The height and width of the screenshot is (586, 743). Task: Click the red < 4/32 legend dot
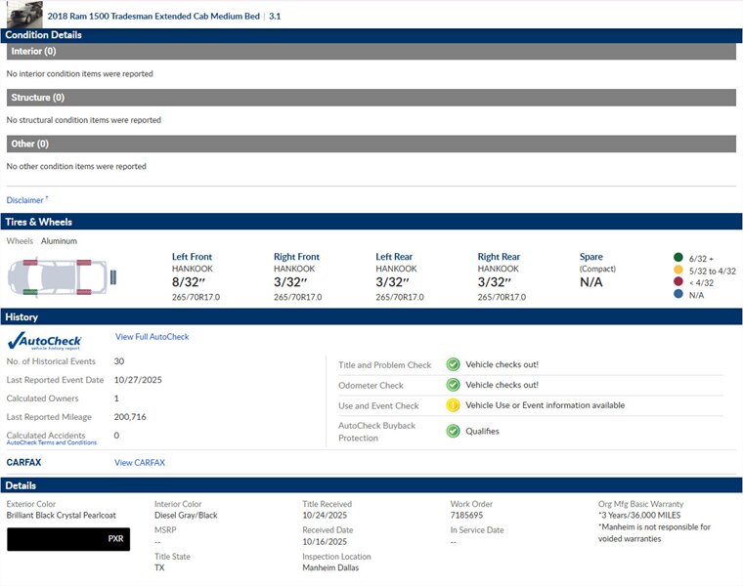pos(677,282)
